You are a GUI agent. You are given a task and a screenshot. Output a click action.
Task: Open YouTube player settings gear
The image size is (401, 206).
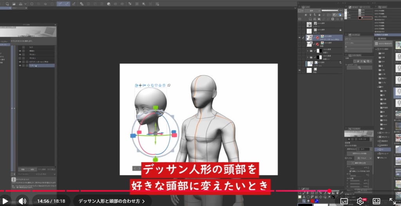(360, 201)
